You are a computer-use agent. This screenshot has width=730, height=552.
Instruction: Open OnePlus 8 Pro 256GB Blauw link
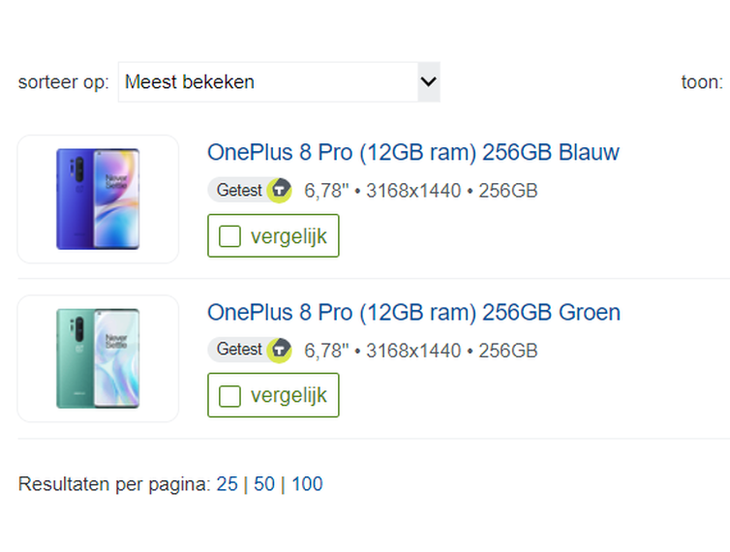(x=412, y=153)
